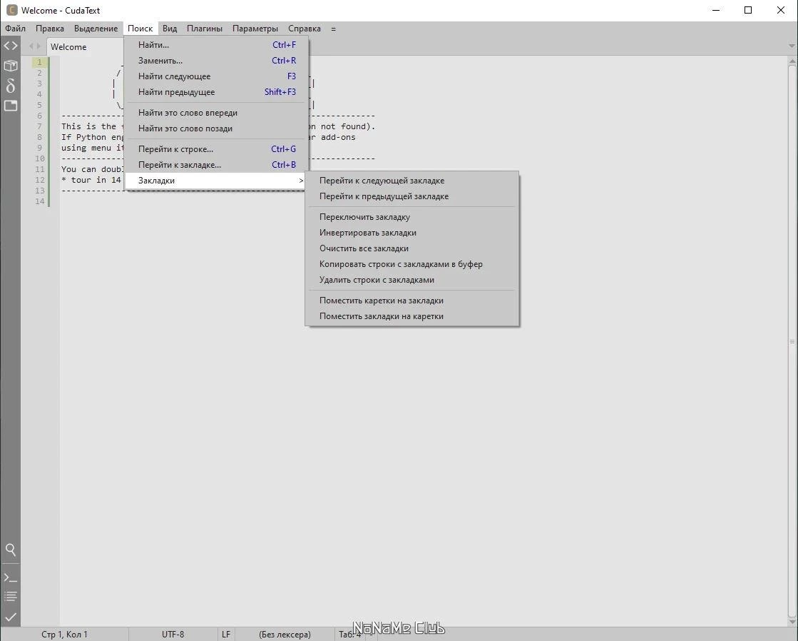Select Найти следующее
The image size is (798, 641).
(x=216, y=76)
